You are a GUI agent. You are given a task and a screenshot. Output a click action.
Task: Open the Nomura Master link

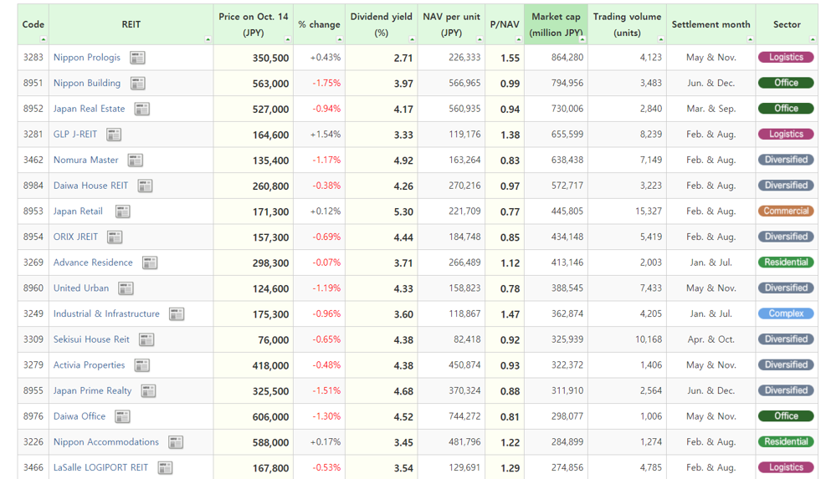86,160
